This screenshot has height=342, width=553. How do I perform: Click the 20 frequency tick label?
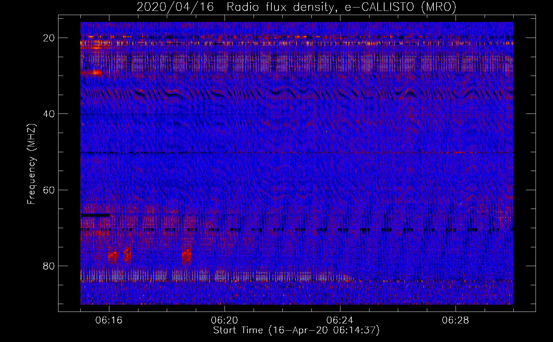click(49, 38)
